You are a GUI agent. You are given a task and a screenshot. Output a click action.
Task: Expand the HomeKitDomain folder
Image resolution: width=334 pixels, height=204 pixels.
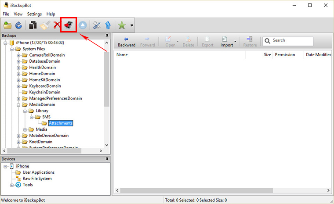[18, 80]
